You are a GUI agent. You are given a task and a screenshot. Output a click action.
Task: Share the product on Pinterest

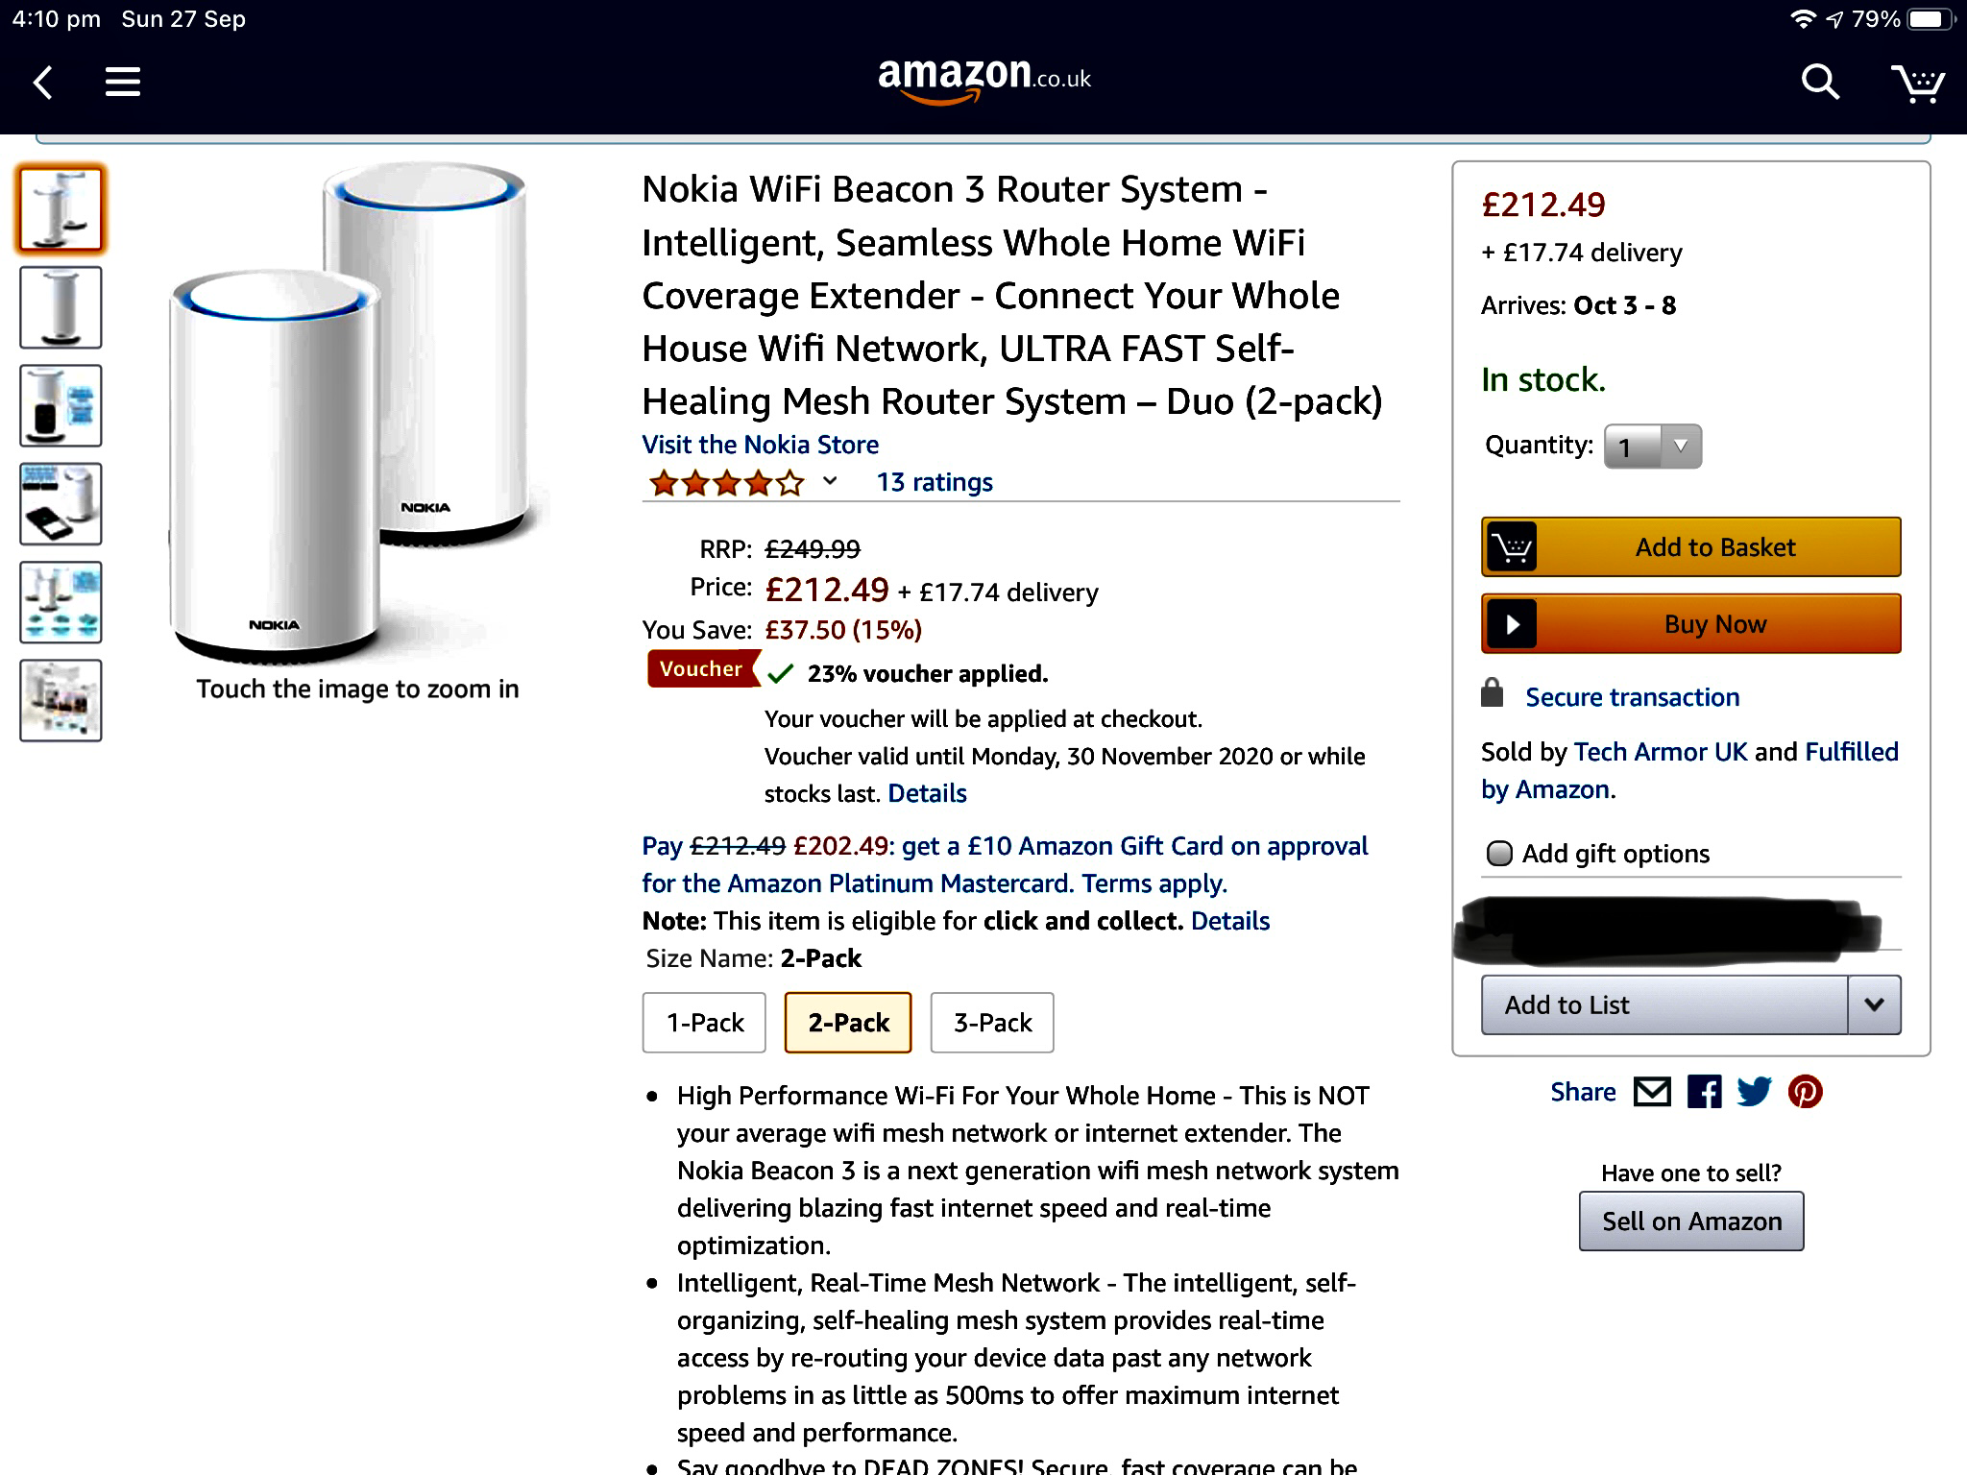click(1805, 1092)
